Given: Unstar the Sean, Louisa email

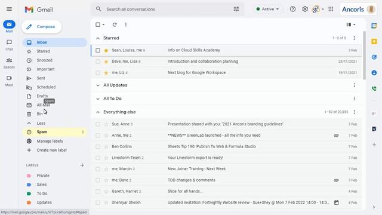Looking at the screenshot, I should (106, 50).
